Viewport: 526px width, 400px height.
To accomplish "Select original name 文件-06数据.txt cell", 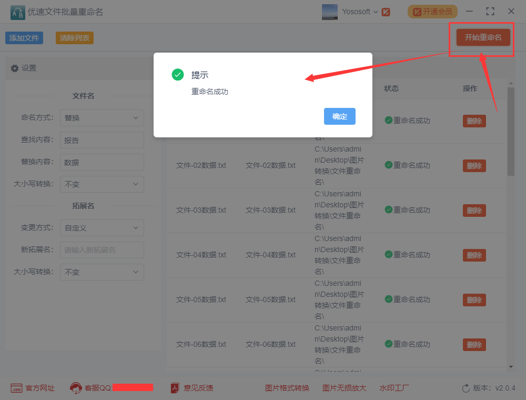I will (201, 344).
